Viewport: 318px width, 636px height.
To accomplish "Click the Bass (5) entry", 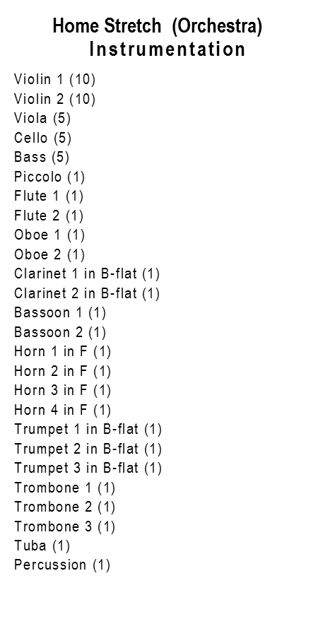I will pos(42,157).
